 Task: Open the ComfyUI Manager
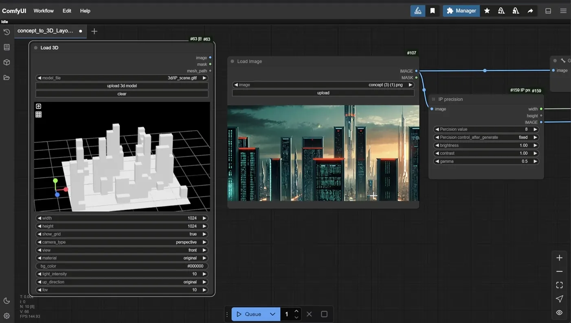click(461, 11)
